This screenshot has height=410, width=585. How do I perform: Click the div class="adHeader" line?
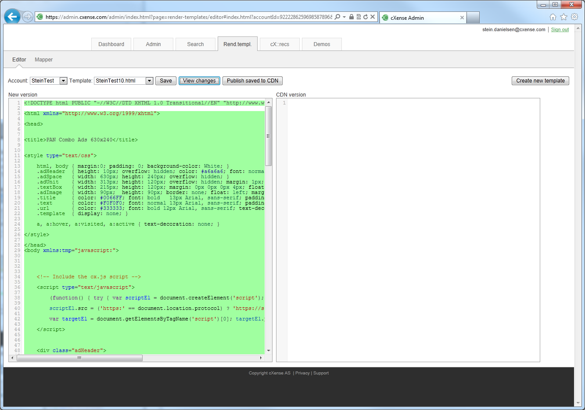[72, 350]
